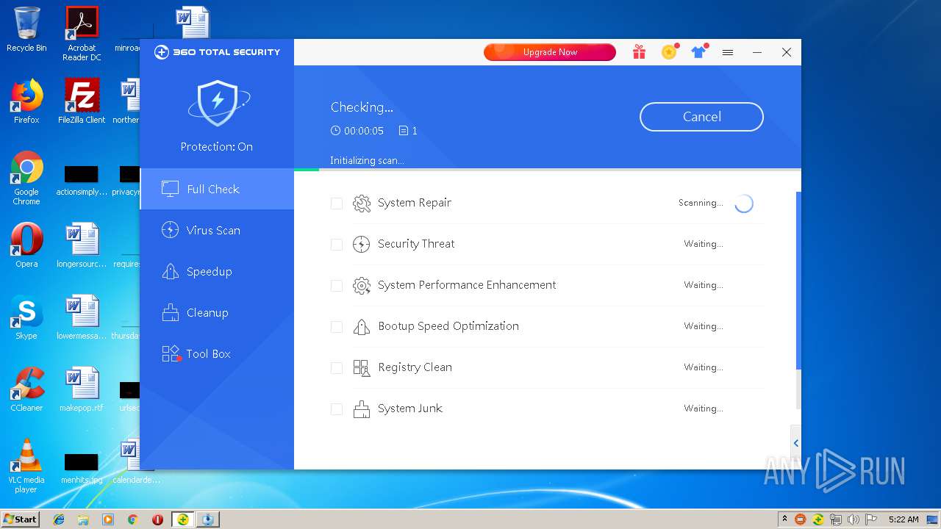Expand the side panel arrow
The width and height of the screenshot is (941, 529).
[795, 443]
